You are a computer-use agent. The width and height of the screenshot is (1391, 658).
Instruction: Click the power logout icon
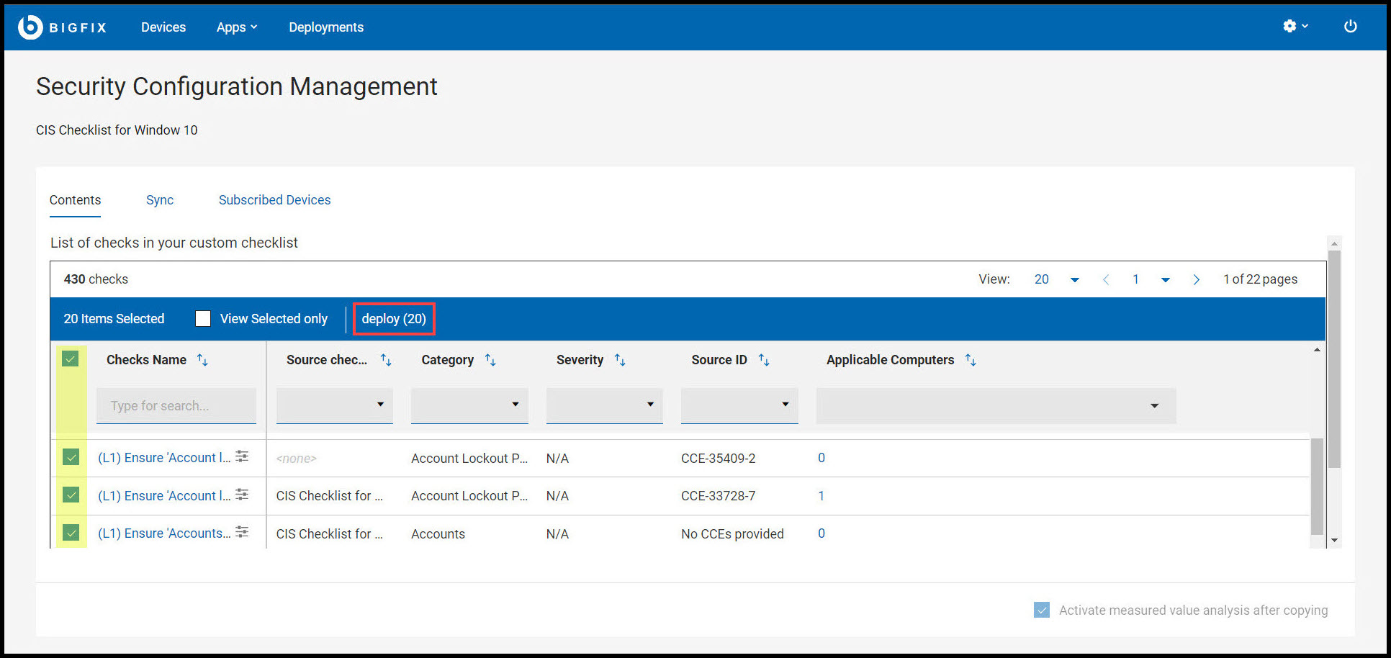(x=1350, y=27)
